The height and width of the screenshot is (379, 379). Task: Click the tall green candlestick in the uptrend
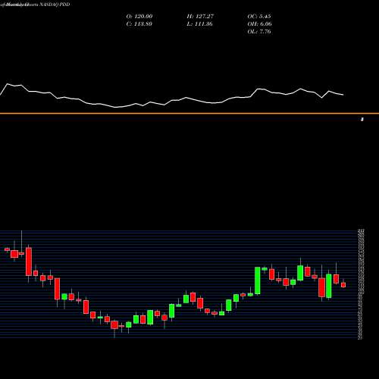[x=258, y=280]
